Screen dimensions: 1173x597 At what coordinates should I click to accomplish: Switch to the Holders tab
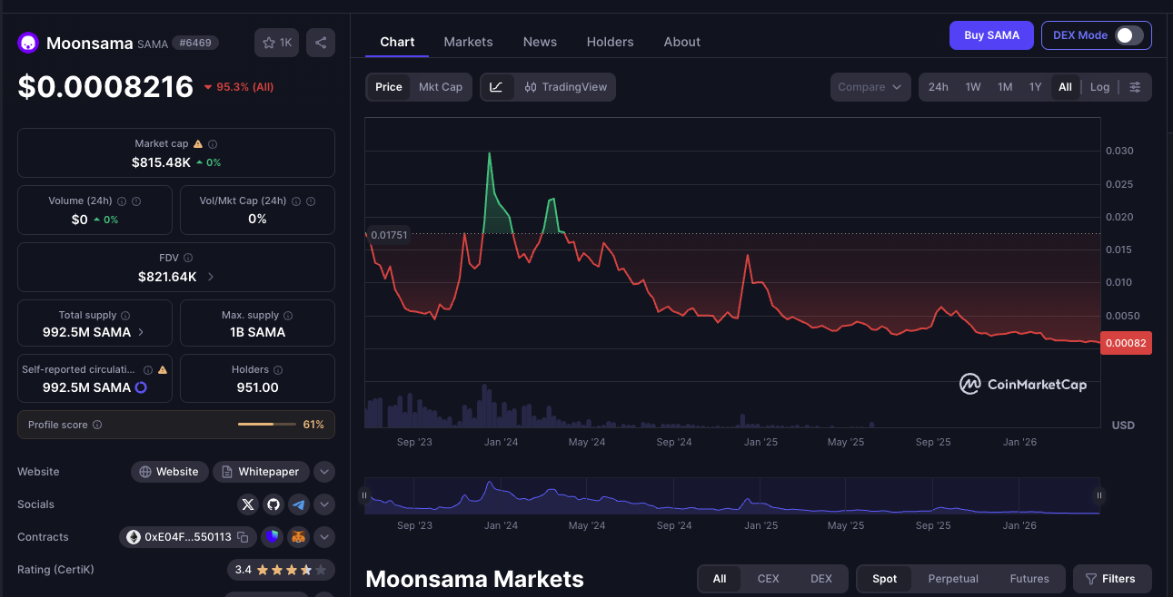tap(610, 42)
